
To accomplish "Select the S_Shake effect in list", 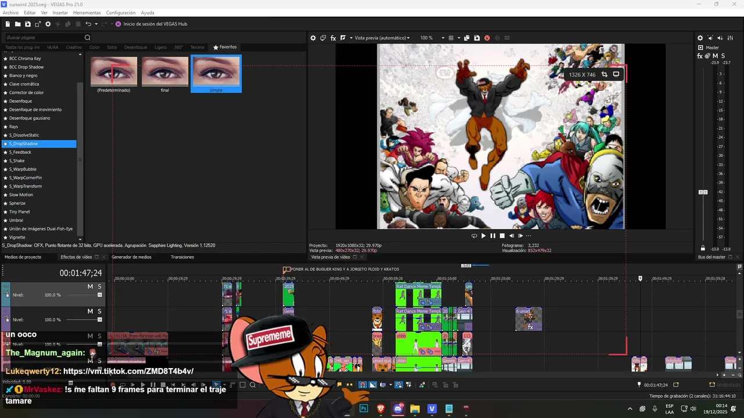I will 17,161.
